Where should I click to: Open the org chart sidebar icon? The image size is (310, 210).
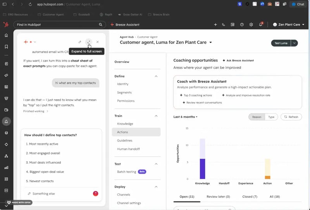(x=6, y=156)
